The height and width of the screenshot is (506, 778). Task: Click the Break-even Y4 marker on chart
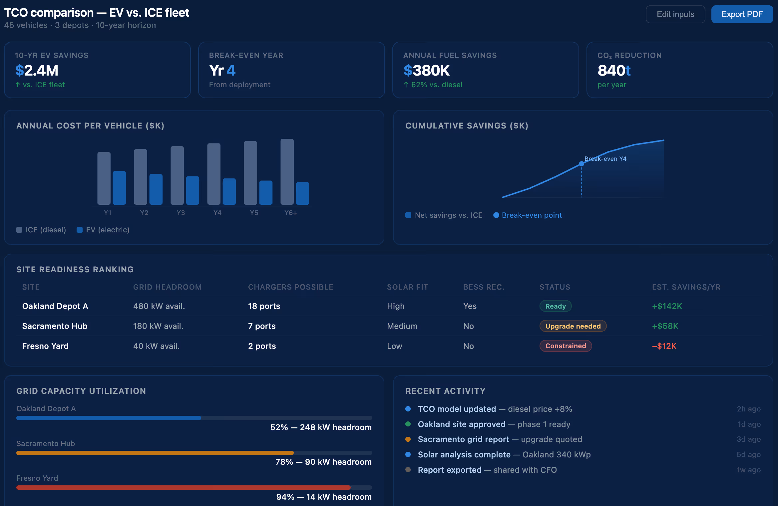tap(582, 164)
